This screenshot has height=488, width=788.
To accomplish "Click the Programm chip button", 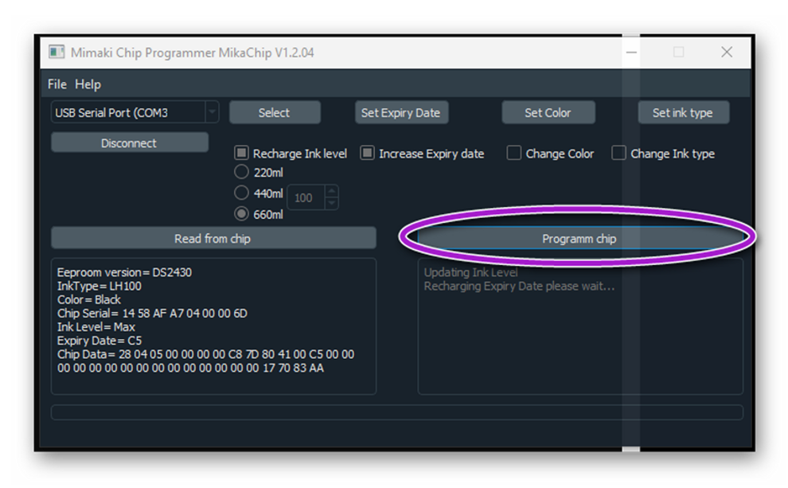I will [x=579, y=238].
